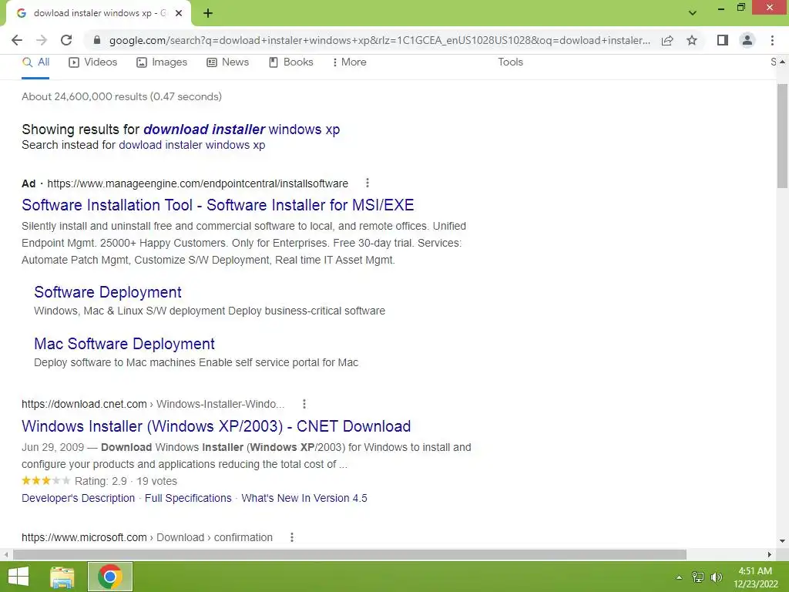Open the taskbar clock and date
Image resolution: width=789 pixels, height=592 pixels.
click(755, 577)
